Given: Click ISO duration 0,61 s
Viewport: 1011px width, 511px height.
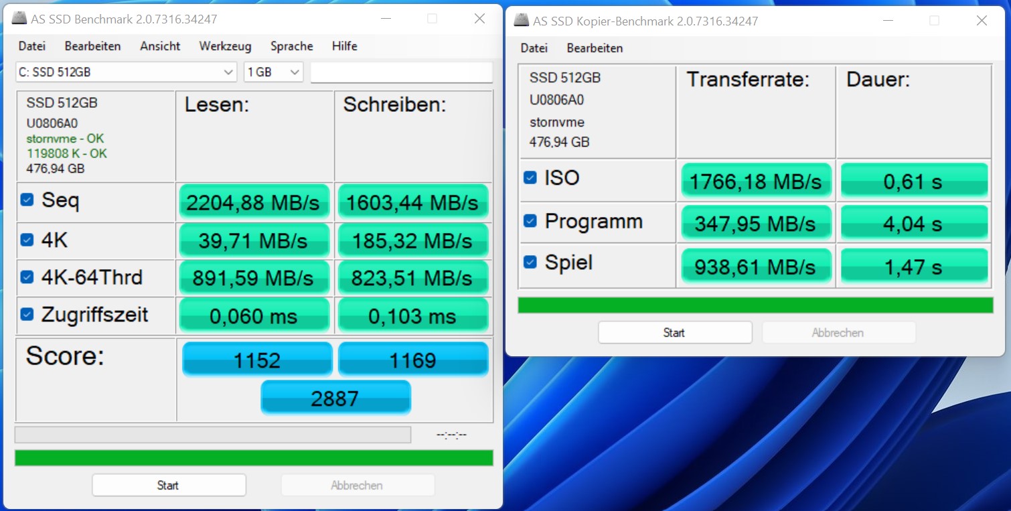Looking at the screenshot, I should pyautogui.click(x=914, y=180).
